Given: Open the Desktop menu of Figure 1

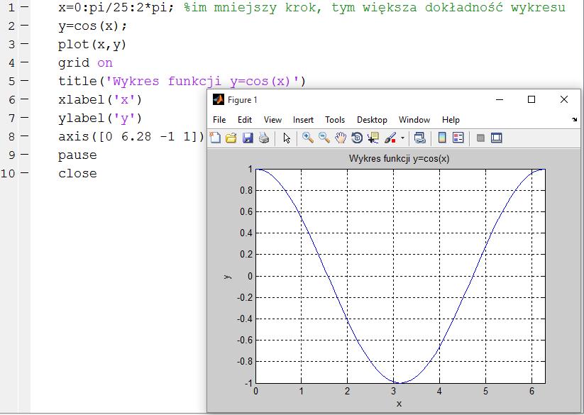Looking at the screenshot, I should tap(372, 120).
